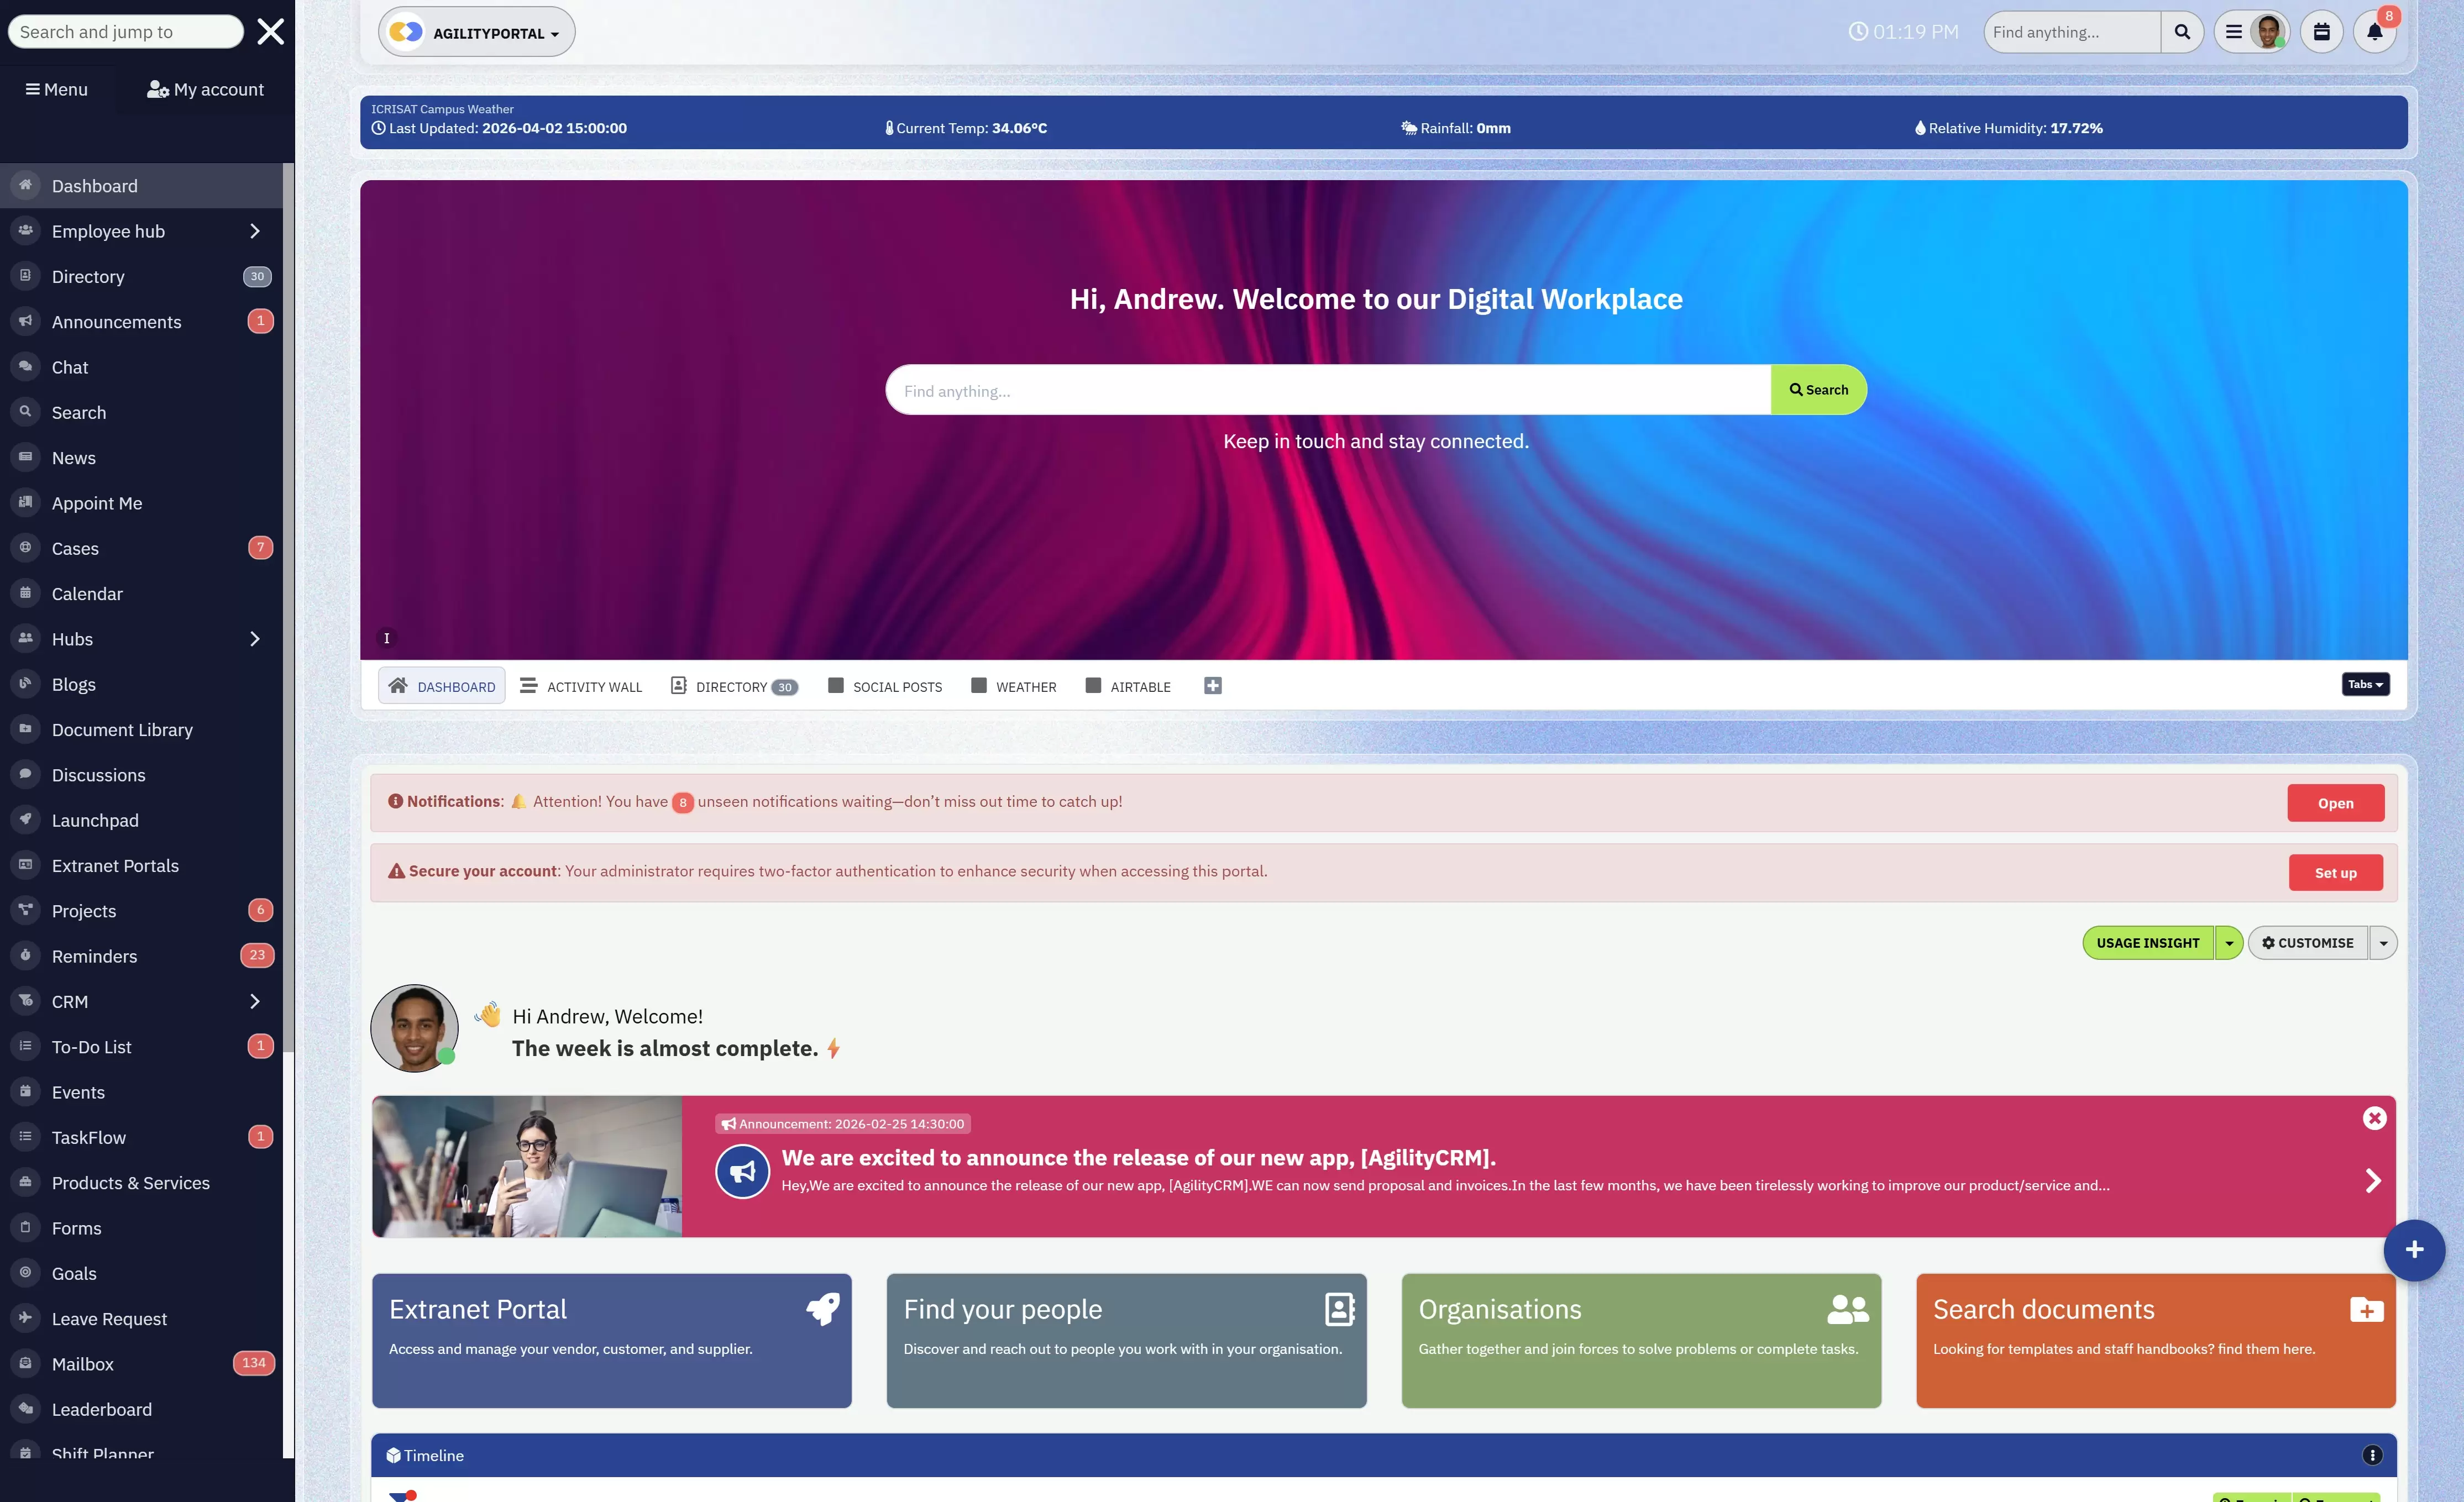2464x1502 pixels.
Task: Close the sidebar search panel
Action: (x=270, y=31)
